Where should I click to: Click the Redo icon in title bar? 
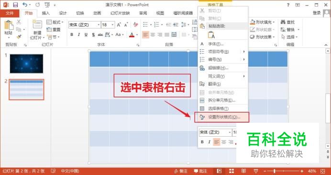point(38,5)
